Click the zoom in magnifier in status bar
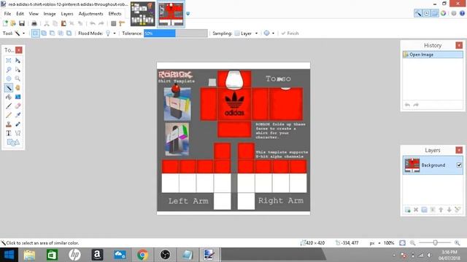This screenshot has height=262, width=467. click(458, 243)
